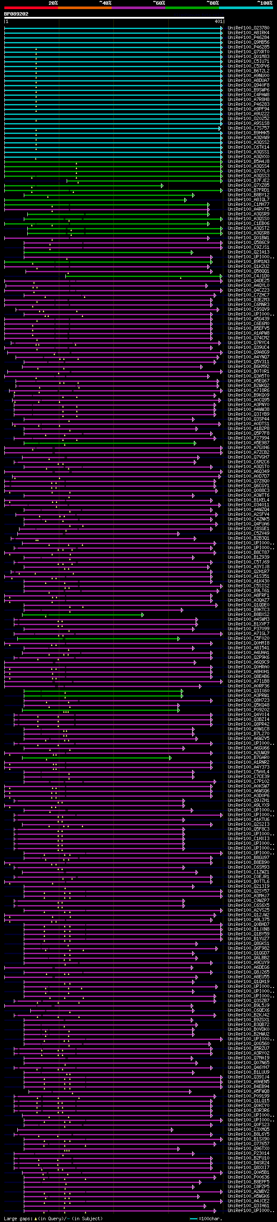Image resolution: width=277 pixels, height=1222 pixels.
Task: Select hit UniRef100_P23014
Action: [248, 1153]
